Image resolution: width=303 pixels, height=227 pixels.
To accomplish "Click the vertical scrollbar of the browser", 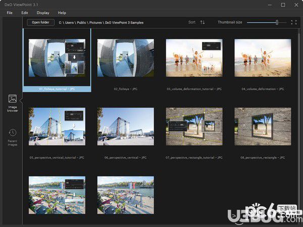I will [299, 126].
